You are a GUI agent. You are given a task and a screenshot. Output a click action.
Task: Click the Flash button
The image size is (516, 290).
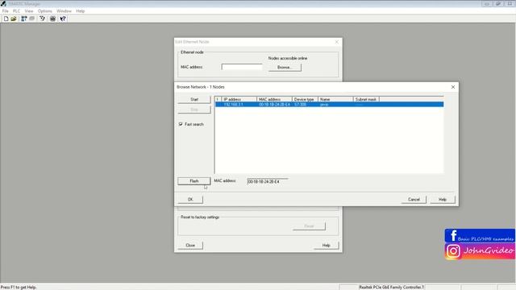[194, 180]
